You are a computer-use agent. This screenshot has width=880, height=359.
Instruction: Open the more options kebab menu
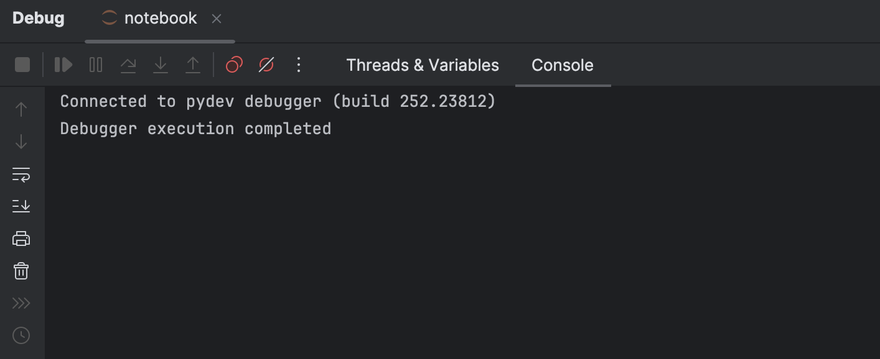coord(299,65)
